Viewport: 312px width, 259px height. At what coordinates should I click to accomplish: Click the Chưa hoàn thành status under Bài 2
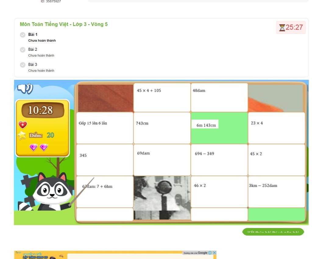[x=41, y=56]
